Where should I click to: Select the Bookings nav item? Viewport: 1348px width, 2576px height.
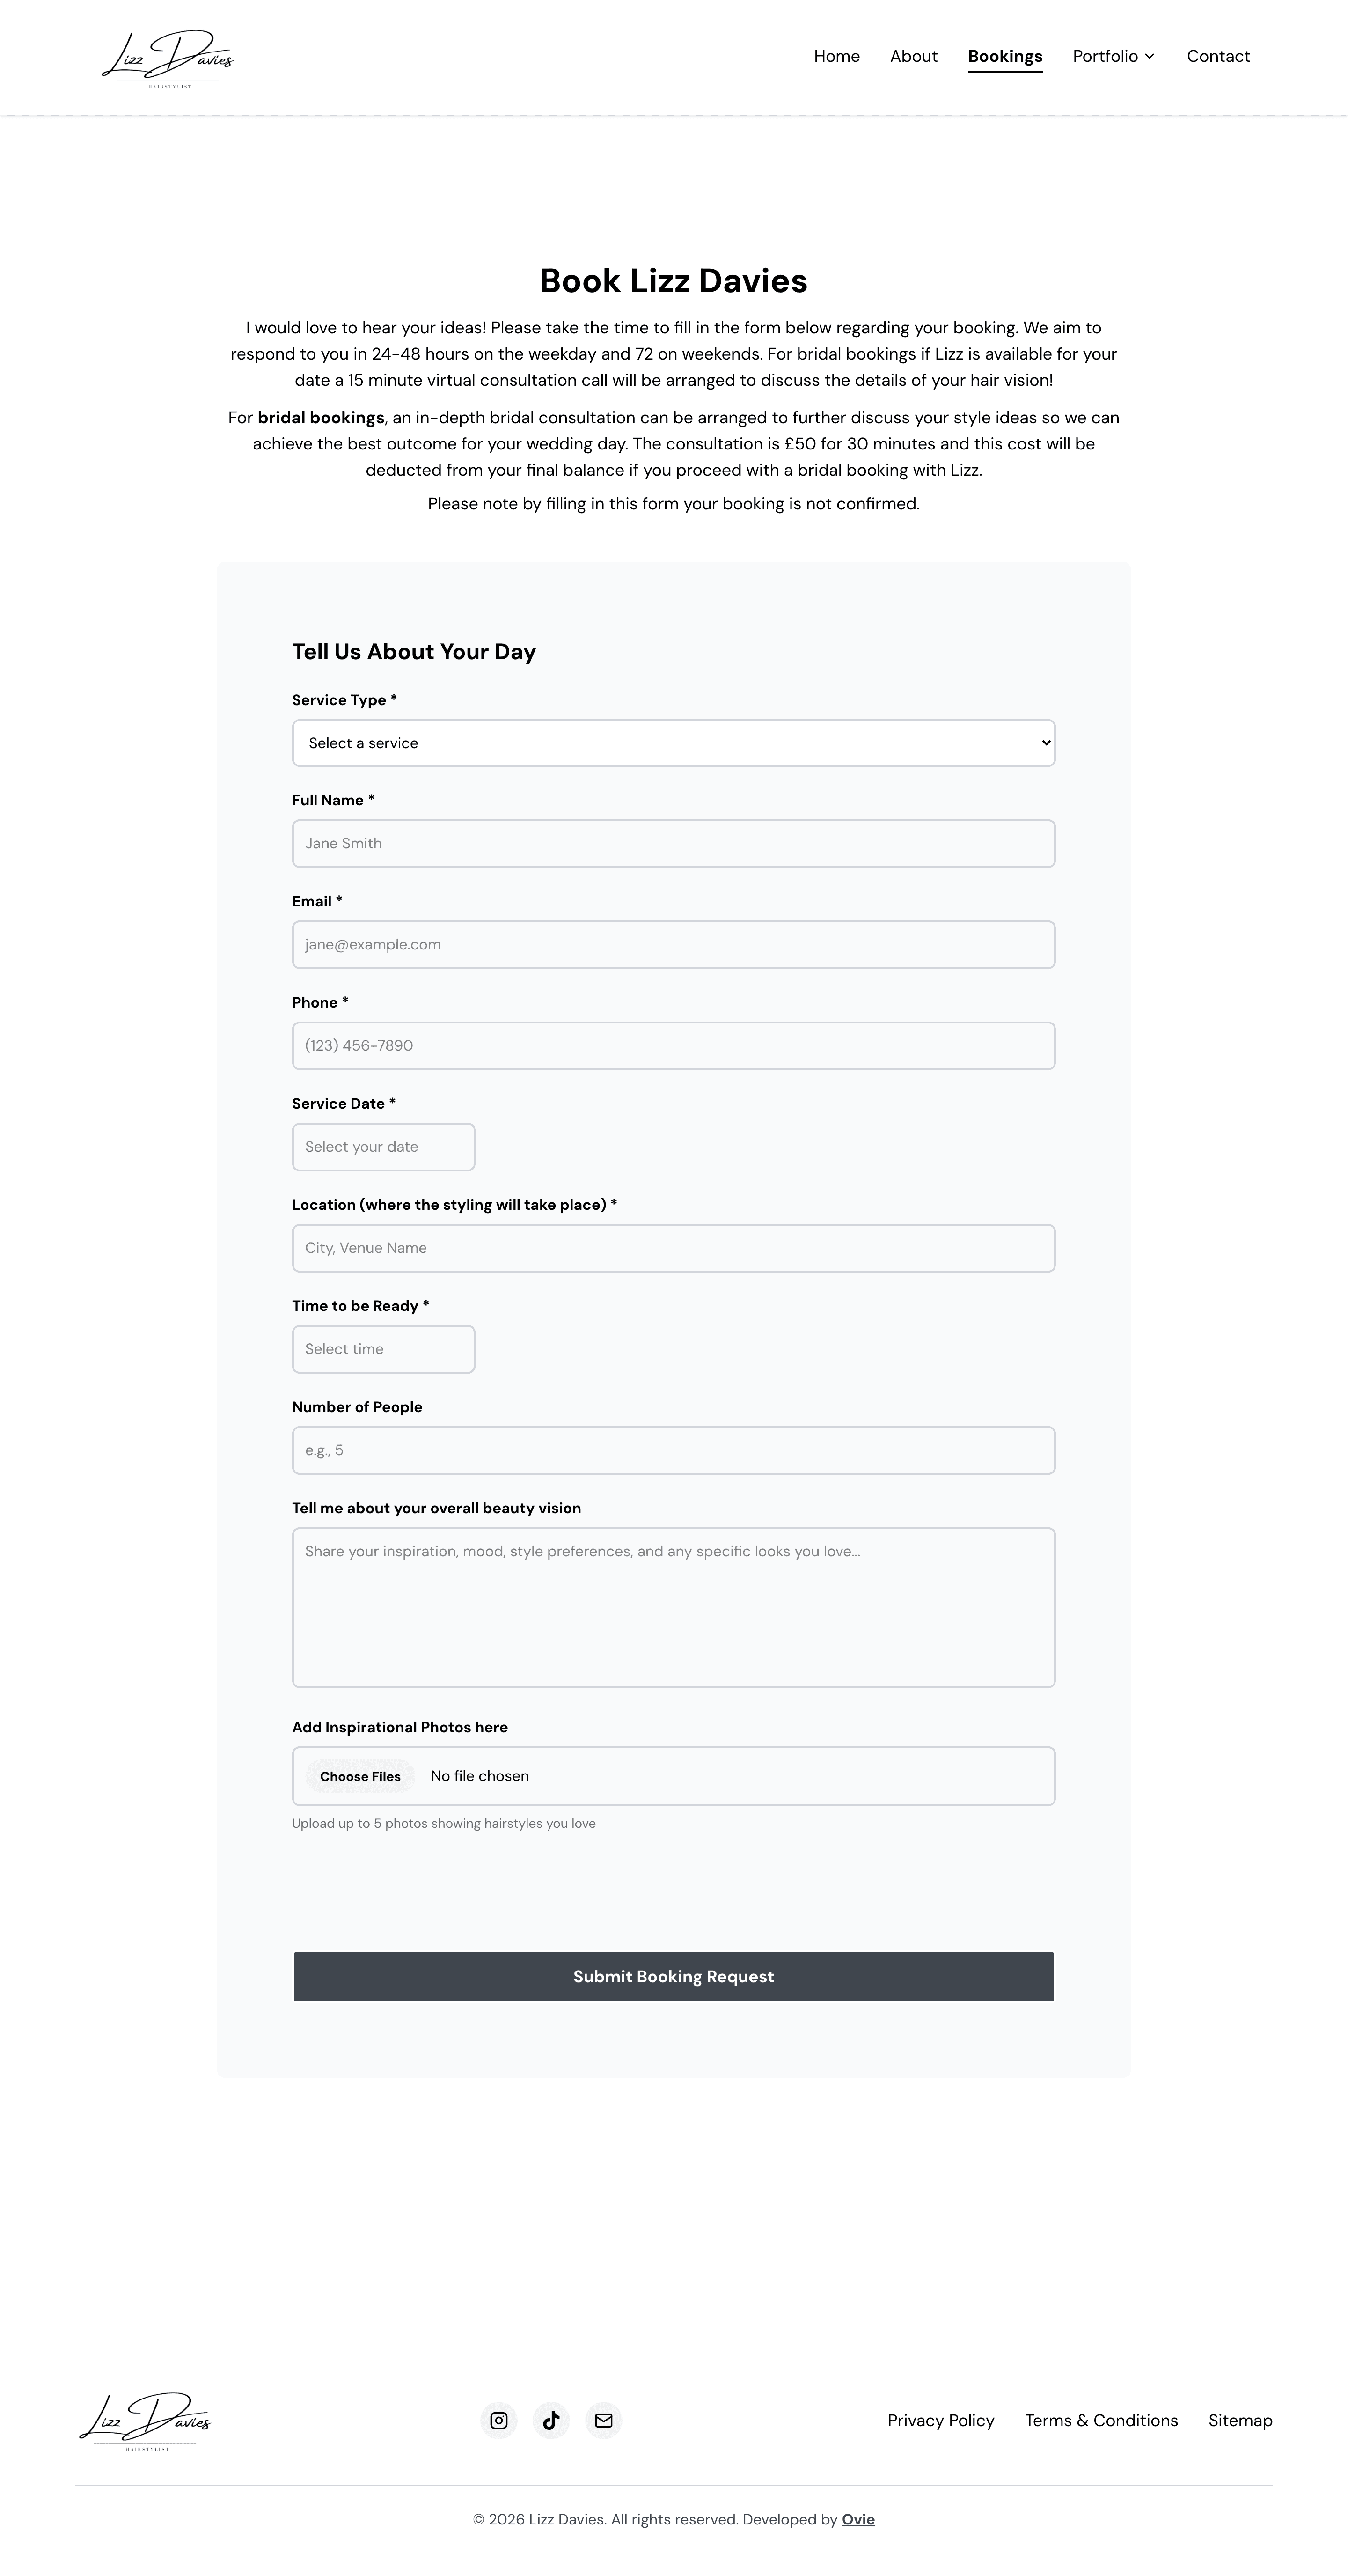[1005, 57]
